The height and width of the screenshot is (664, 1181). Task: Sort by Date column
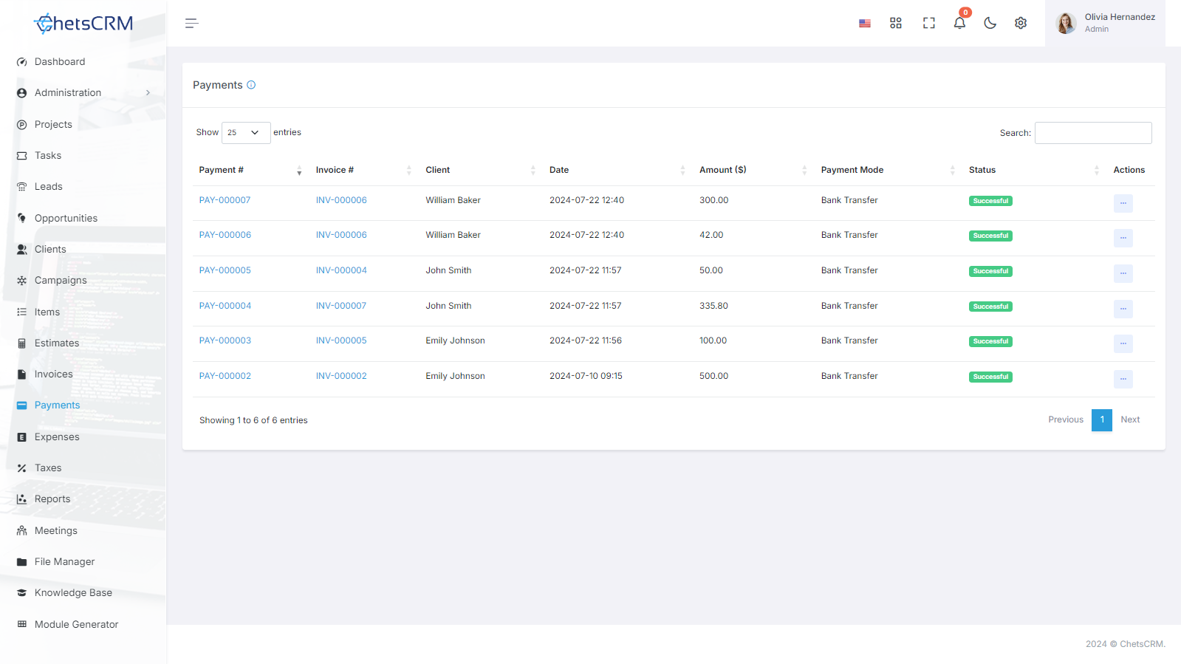(618, 170)
